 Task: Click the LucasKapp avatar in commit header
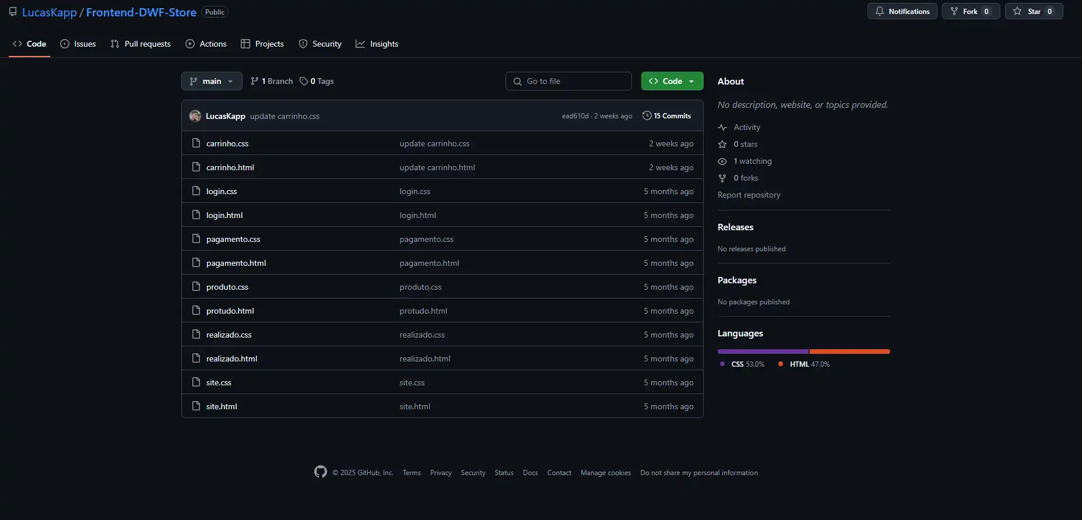coord(195,116)
